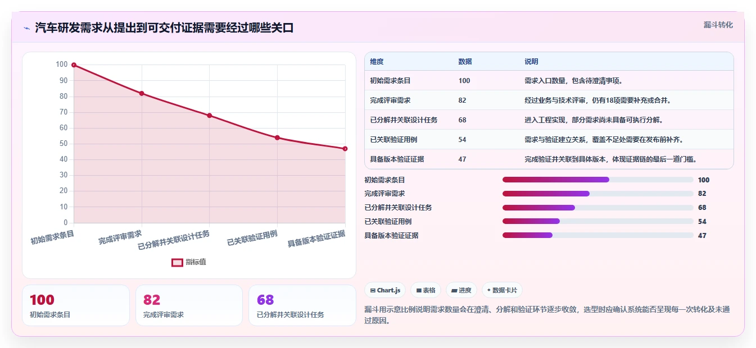
Task: Select table cell 具备版本验证证据
Action: (x=397, y=159)
